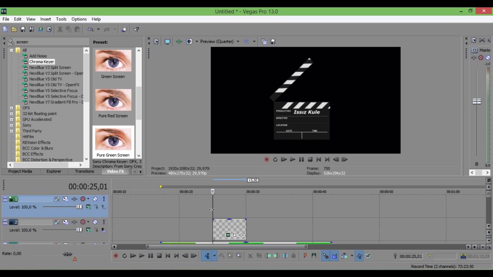Copy preview snapshot to clipboard

264,42
